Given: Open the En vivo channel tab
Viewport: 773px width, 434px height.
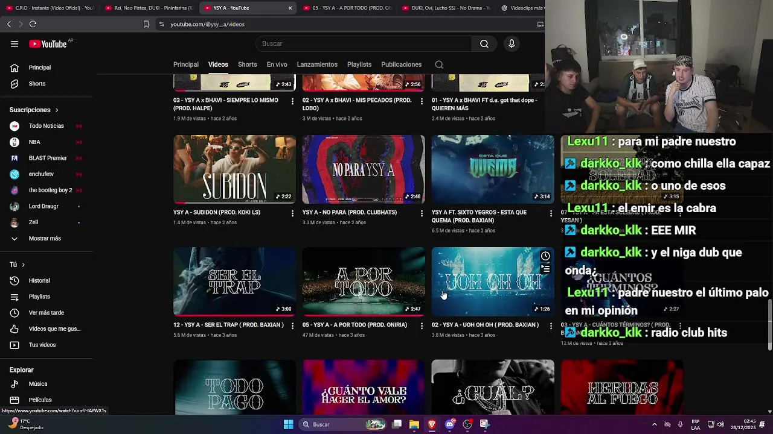Looking at the screenshot, I should [x=277, y=64].
